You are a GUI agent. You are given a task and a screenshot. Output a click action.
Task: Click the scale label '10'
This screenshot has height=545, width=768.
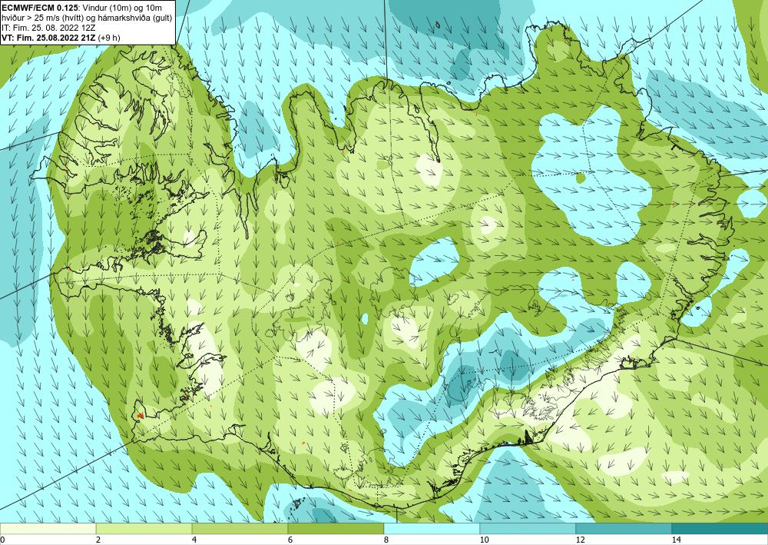[x=485, y=540]
